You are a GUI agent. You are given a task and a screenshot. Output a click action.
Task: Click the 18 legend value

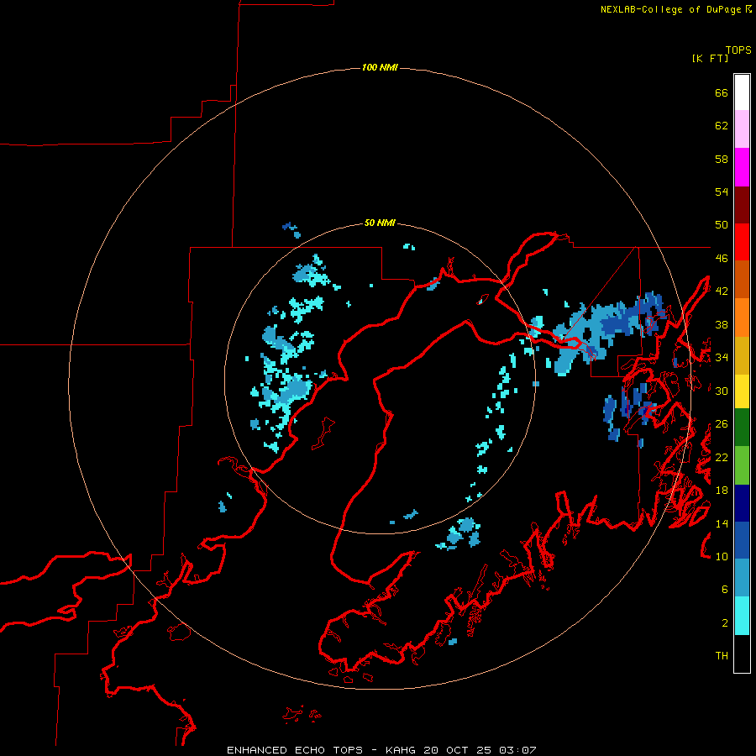click(x=722, y=491)
